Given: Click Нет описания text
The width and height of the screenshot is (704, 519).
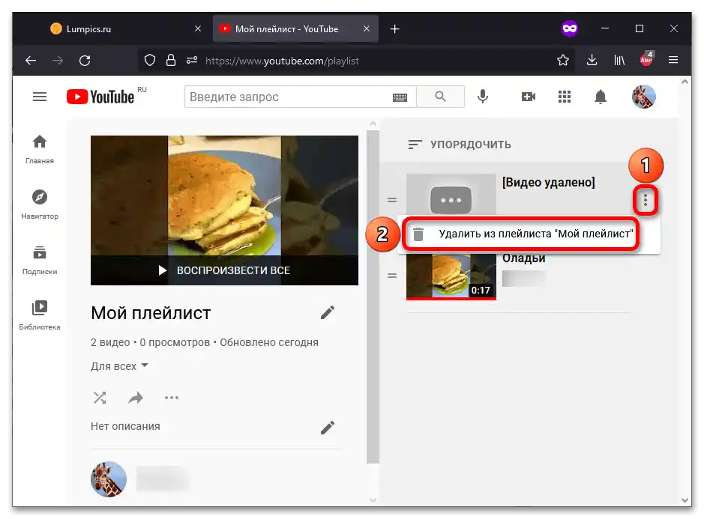Looking at the screenshot, I should (125, 426).
